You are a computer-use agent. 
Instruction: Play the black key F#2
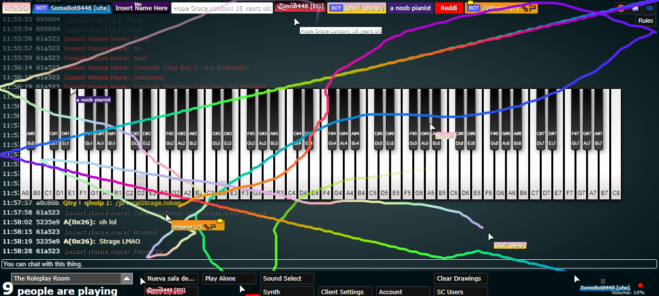(x=170, y=118)
